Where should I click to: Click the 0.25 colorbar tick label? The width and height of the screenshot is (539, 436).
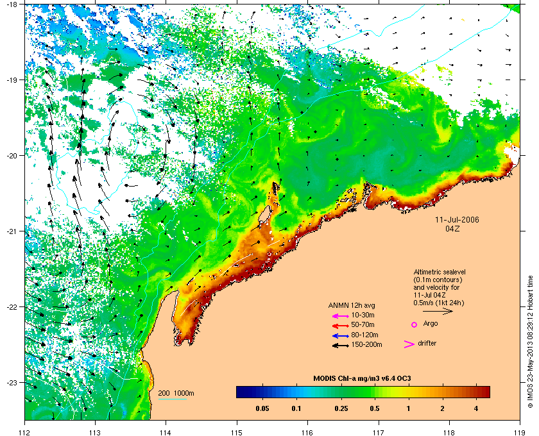coord(341,409)
